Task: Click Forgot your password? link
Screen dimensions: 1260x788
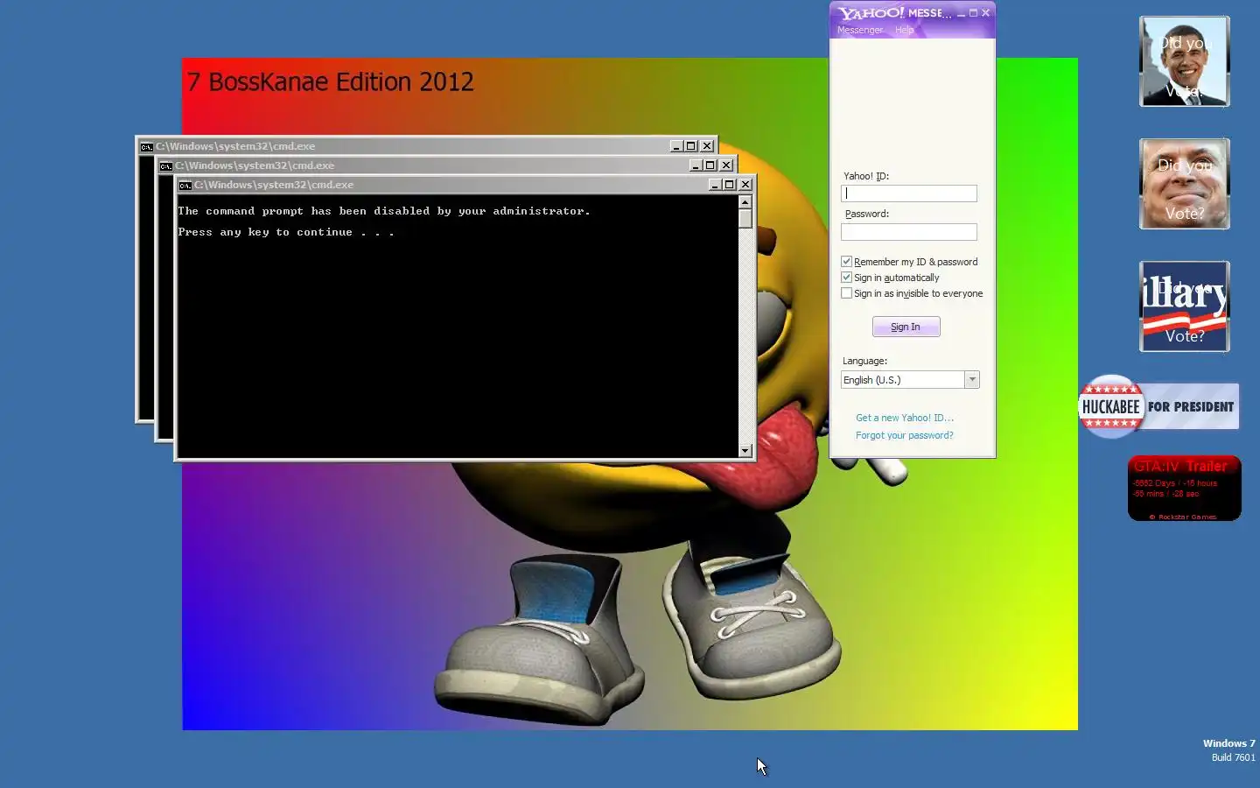Action: 905,435
